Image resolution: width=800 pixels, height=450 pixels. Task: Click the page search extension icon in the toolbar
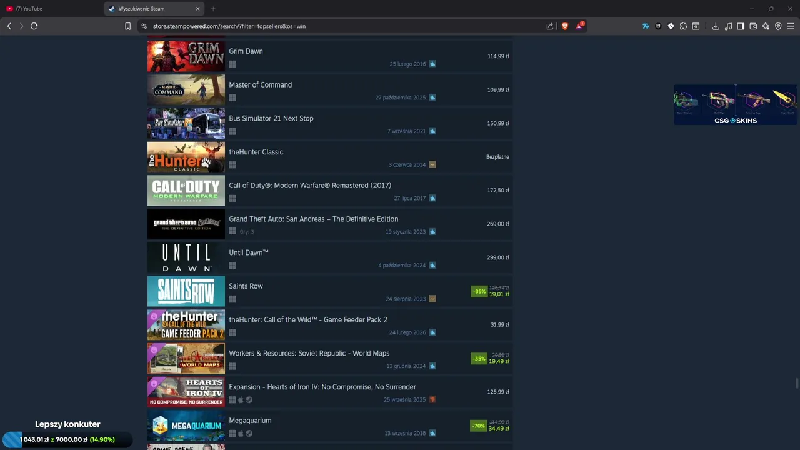(x=696, y=26)
